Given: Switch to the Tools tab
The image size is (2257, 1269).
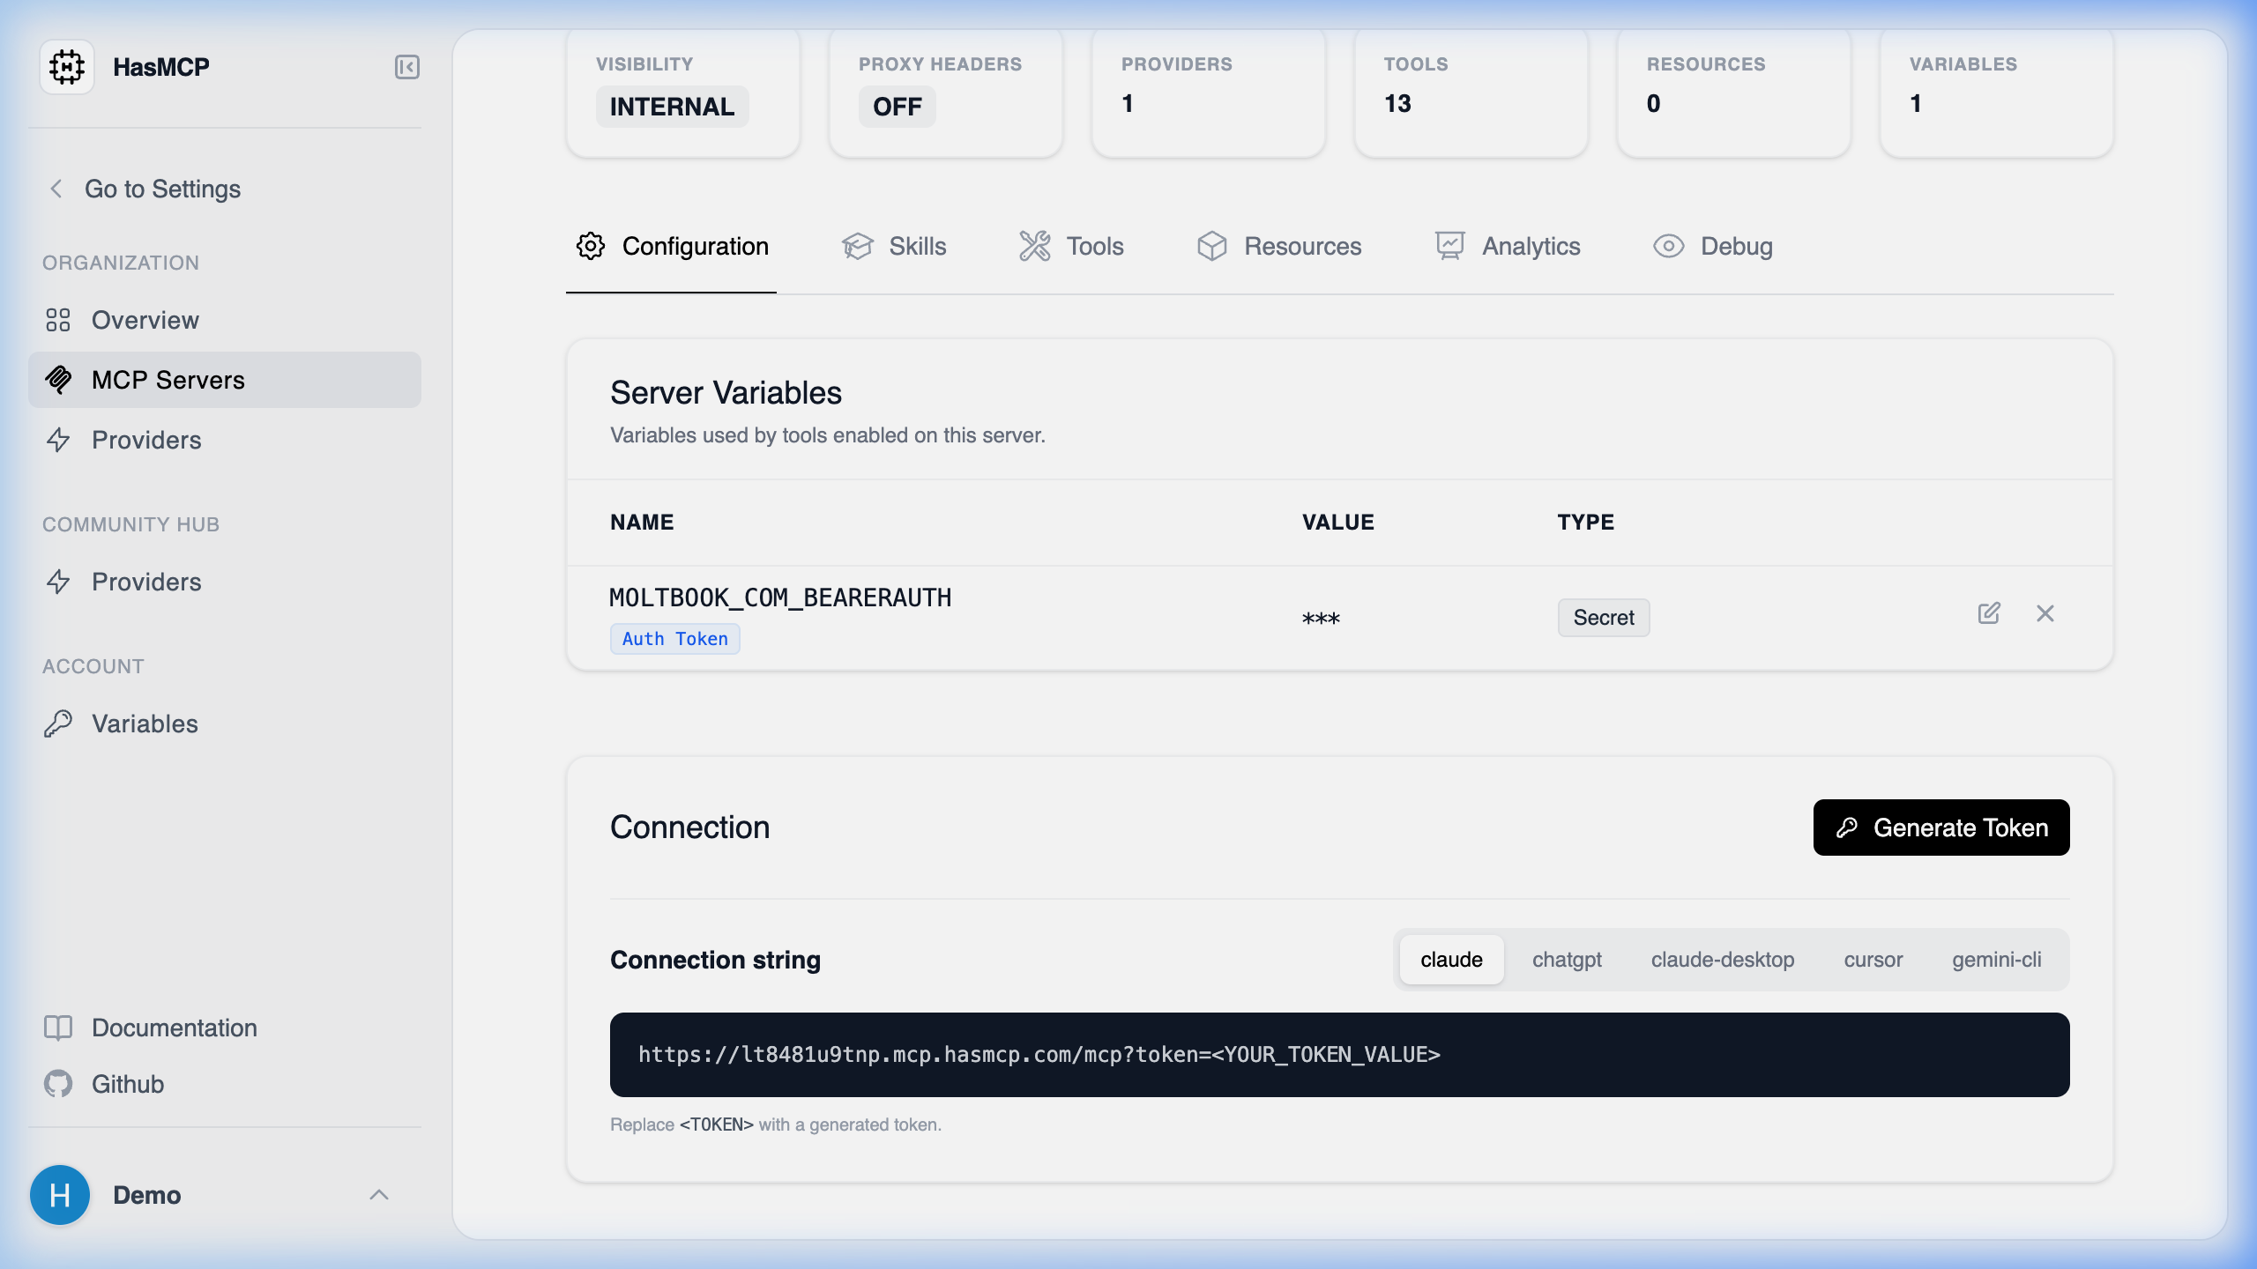Looking at the screenshot, I should point(1071,246).
